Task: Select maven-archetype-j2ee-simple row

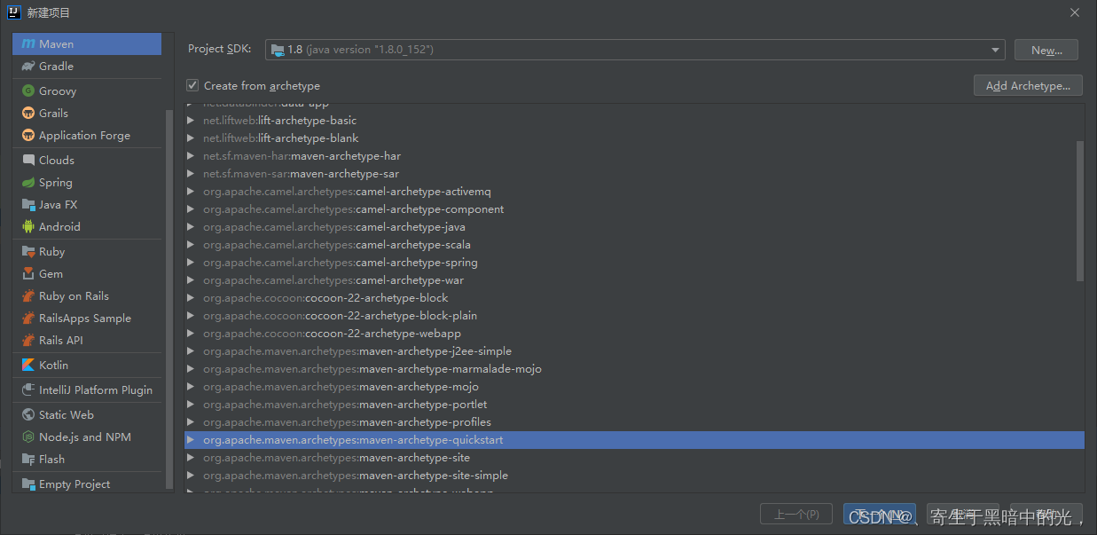Action: click(634, 351)
